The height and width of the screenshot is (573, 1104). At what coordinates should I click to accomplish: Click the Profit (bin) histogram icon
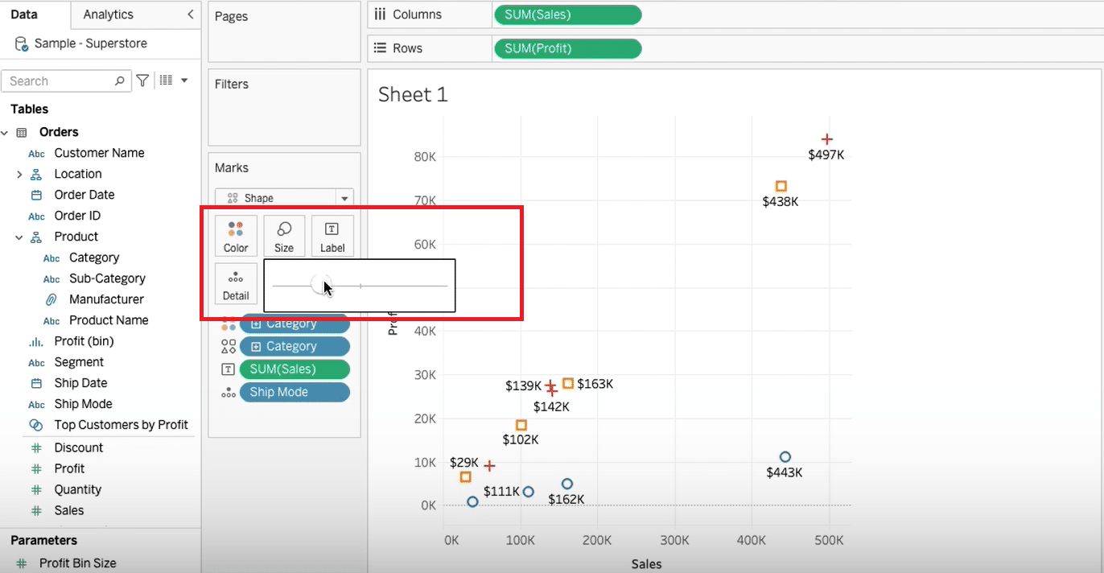[x=36, y=341]
